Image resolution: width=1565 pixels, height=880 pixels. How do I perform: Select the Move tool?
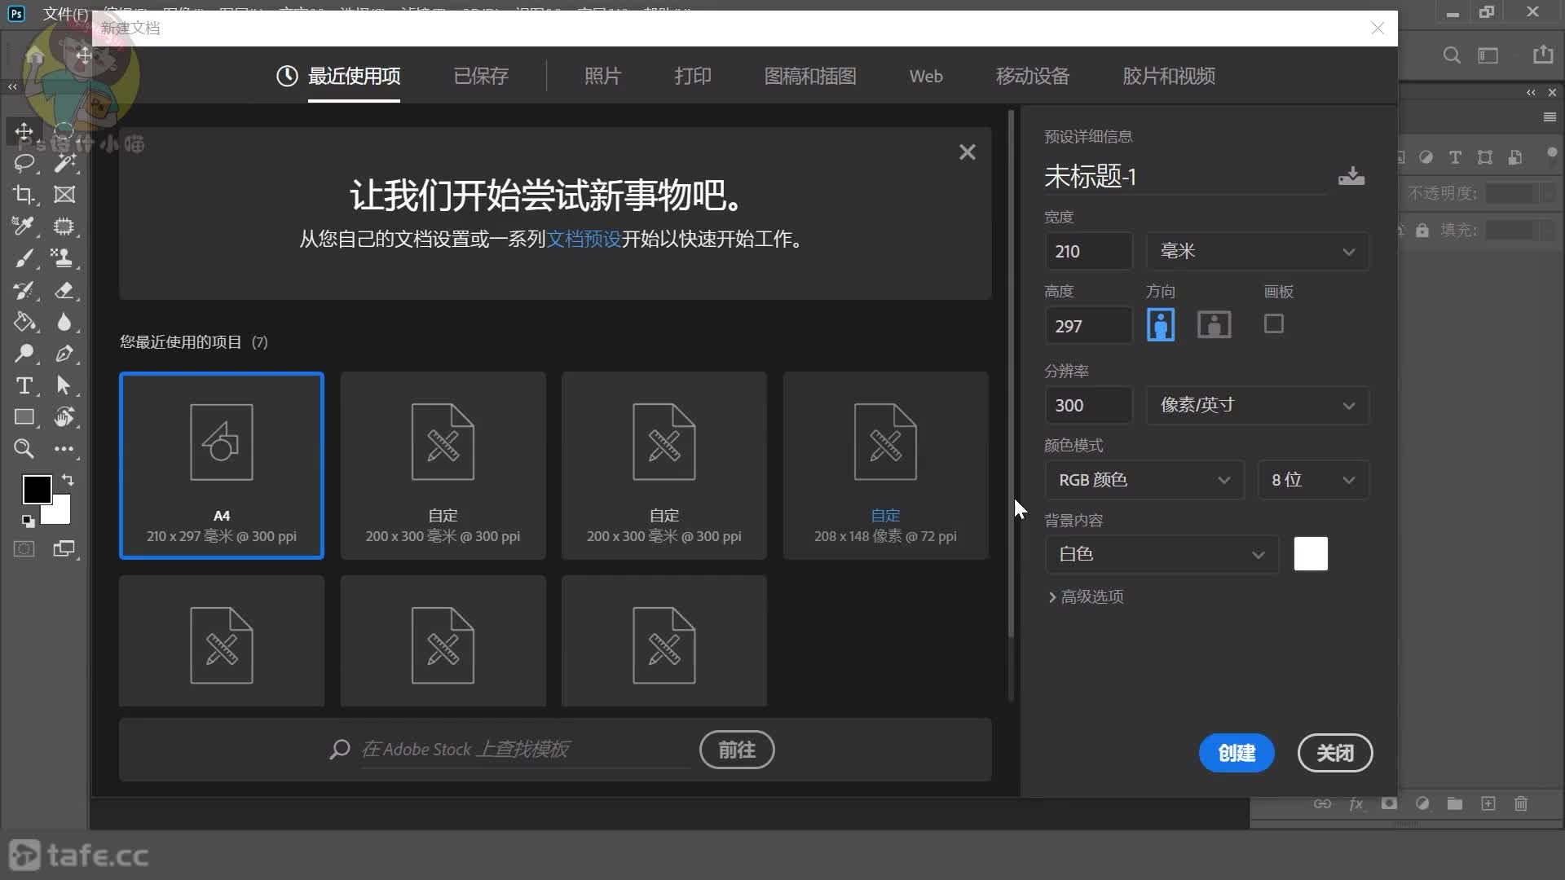pyautogui.click(x=24, y=131)
